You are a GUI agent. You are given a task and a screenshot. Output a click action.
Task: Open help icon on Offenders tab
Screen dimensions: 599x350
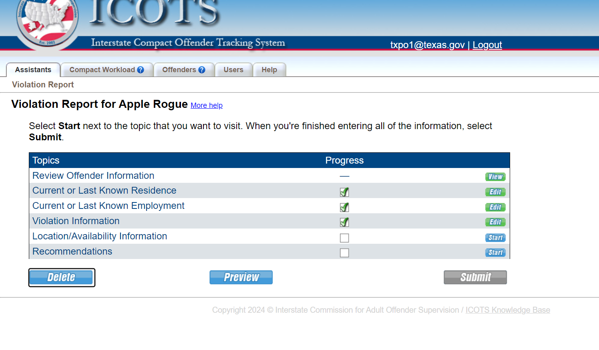coord(202,70)
